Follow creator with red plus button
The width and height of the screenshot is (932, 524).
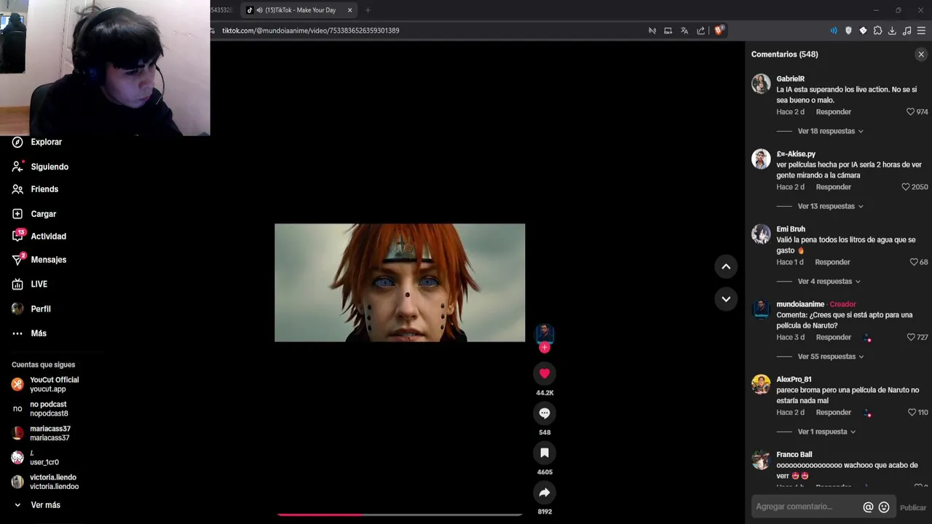(544, 348)
